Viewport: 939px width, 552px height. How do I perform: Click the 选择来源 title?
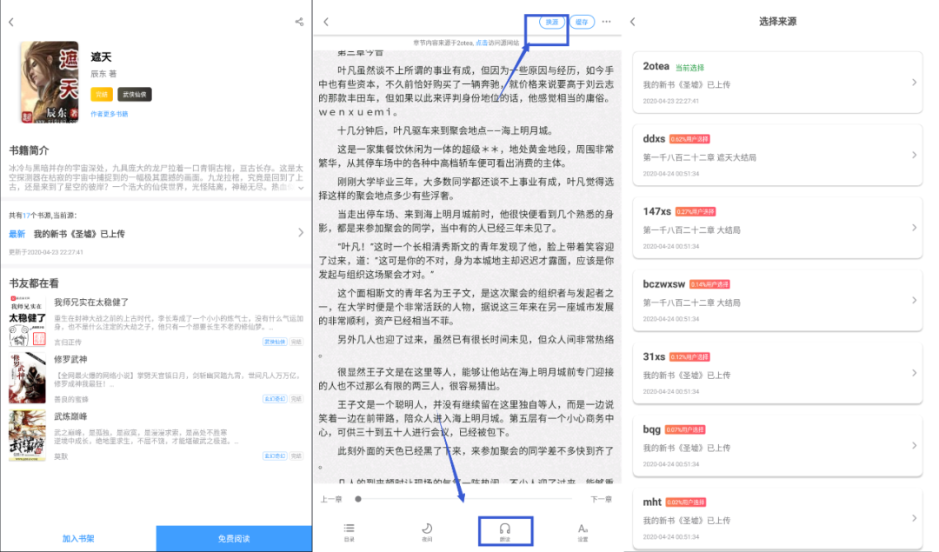coord(777,22)
